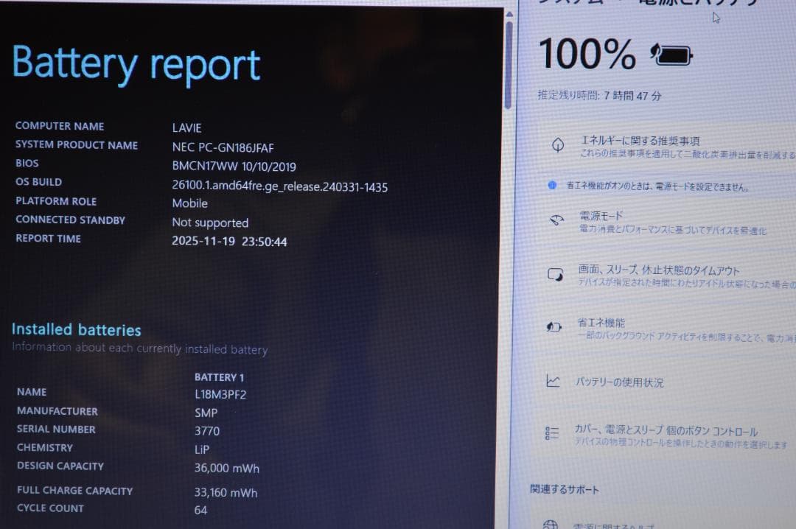The width and height of the screenshot is (796, 529).
Task: Click the 画面、スリープ、休止状態のタイムアウト display icon
Action: [x=556, y=273]
